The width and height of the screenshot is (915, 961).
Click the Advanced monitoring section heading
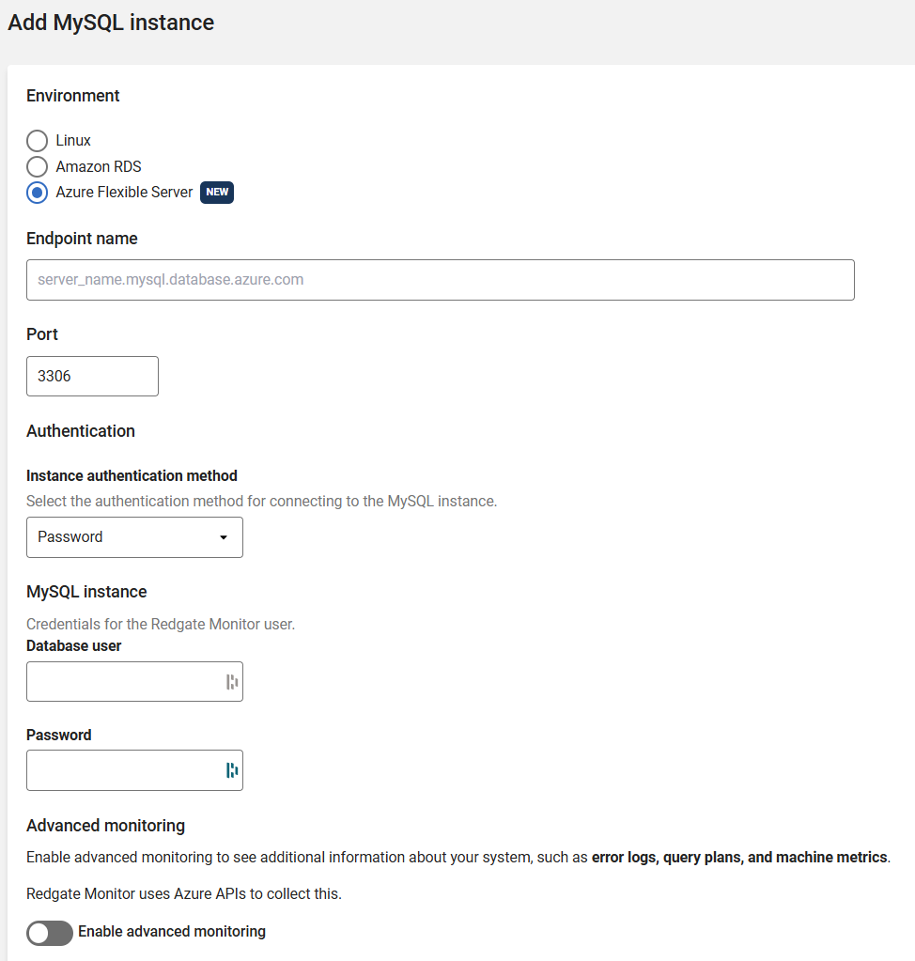point(105,826)
